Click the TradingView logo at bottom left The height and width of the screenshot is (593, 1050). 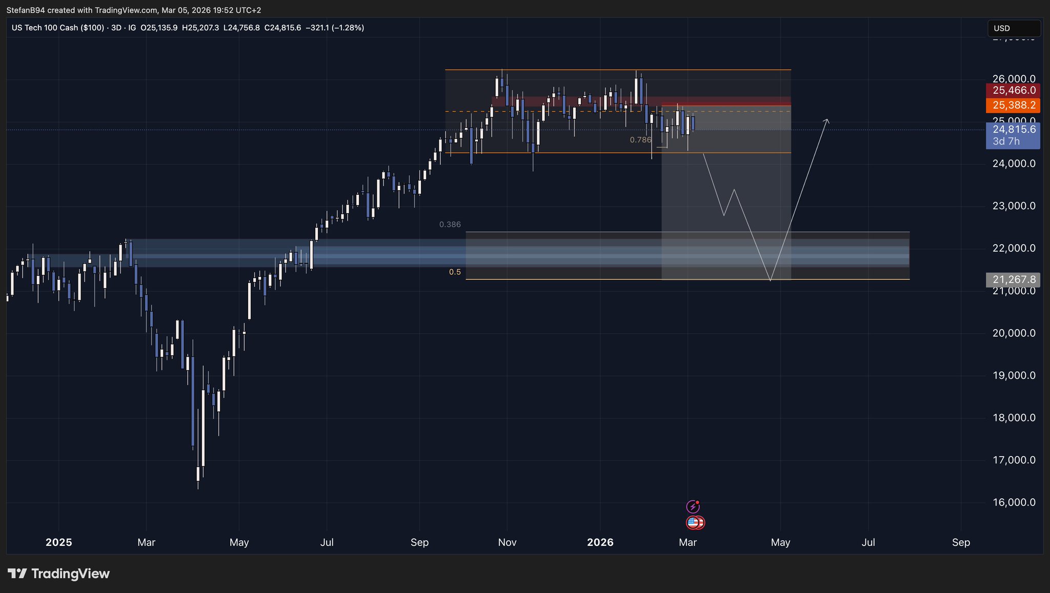[58, 574]
